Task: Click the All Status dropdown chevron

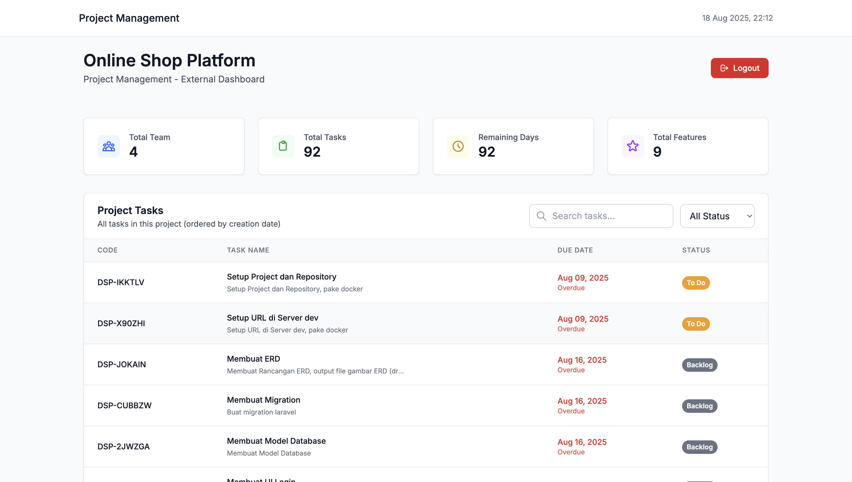Action: (749, 216)
